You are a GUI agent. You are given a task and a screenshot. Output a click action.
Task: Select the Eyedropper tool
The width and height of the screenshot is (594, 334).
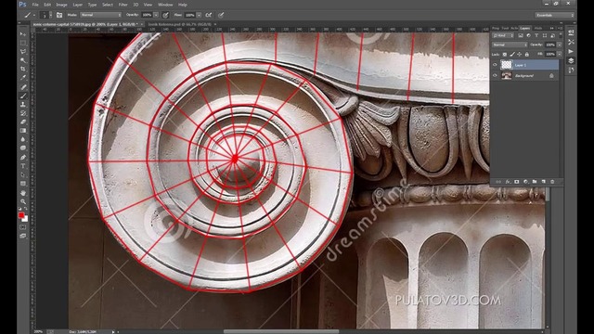tap(22, 78)
